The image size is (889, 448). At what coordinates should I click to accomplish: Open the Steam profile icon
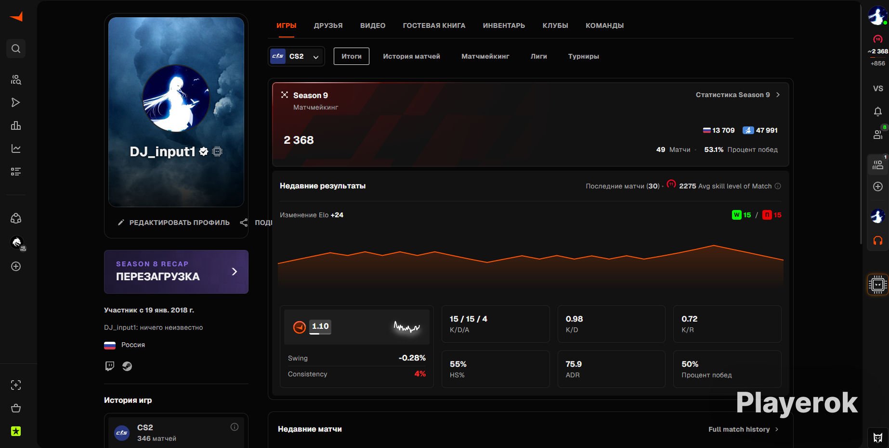127,366
